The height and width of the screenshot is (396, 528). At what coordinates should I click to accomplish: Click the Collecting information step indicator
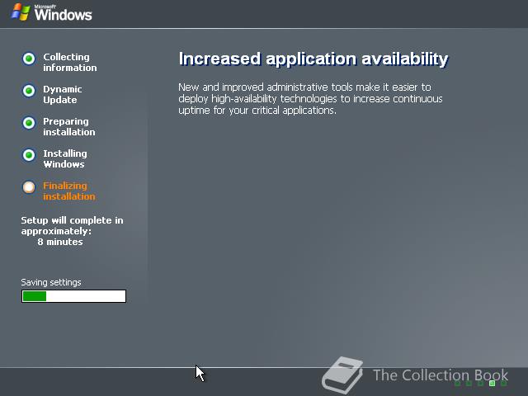pyautogui.click(x=29, y=59)
